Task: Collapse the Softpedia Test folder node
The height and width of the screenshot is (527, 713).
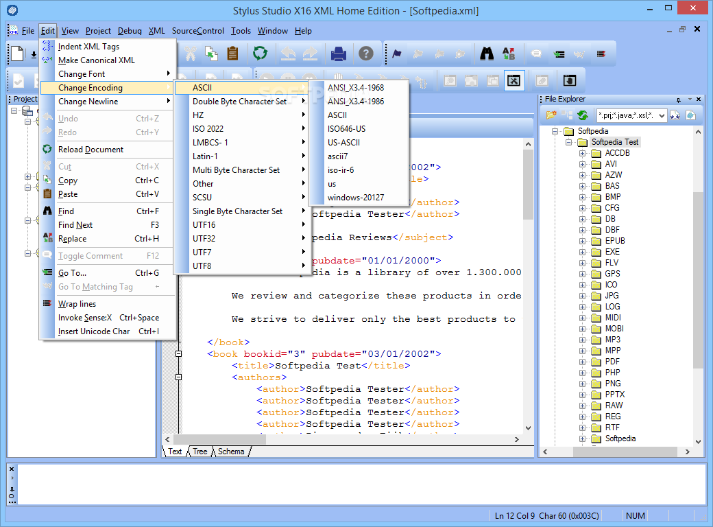Action: coord(568,142)
